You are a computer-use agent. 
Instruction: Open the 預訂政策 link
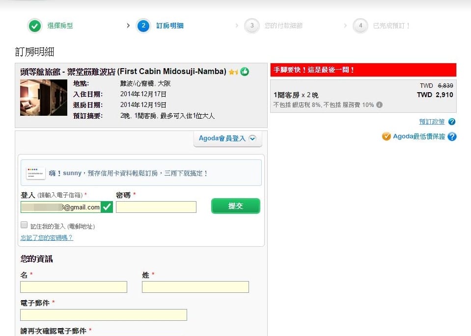[432, 122]
